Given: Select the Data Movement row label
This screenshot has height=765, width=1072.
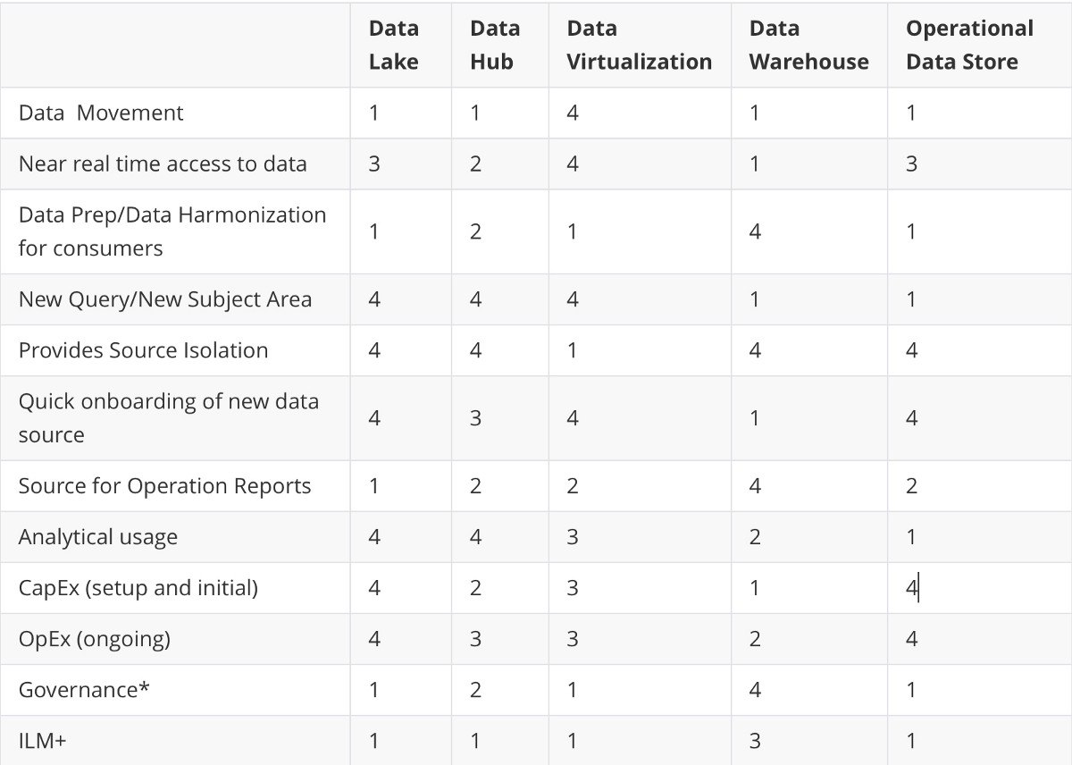Looking at the screenshot, I should point(101,113).
